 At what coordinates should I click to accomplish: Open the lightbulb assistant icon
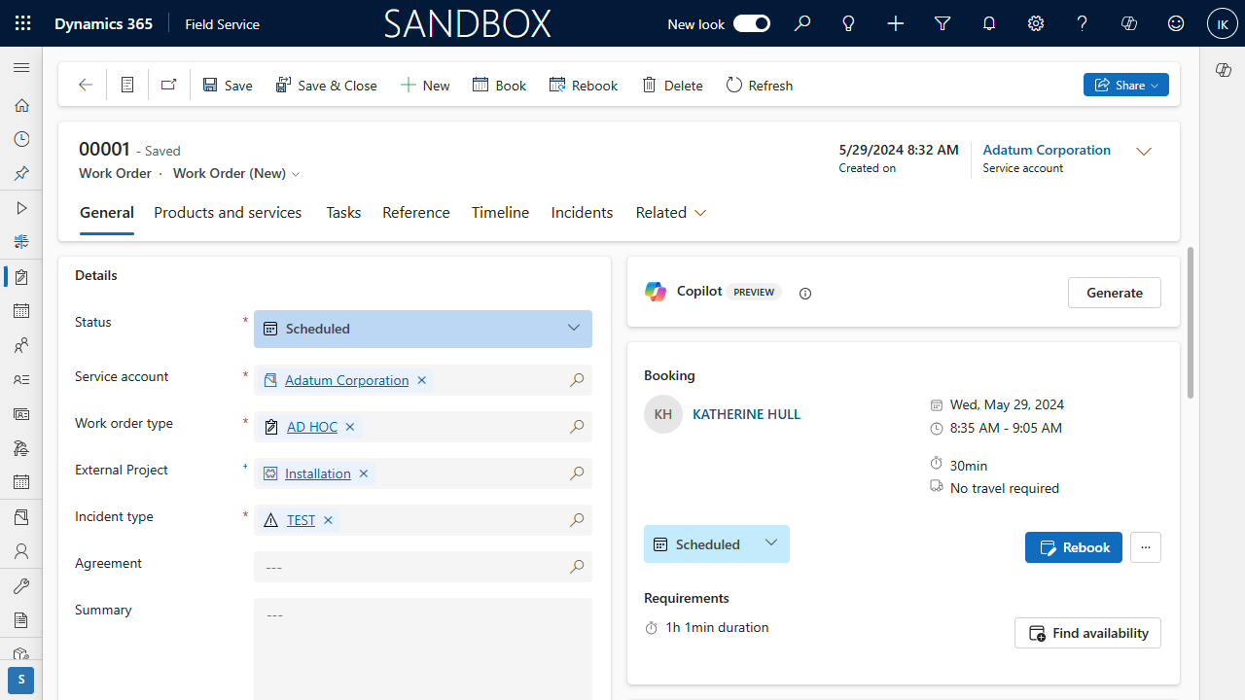coord(849,23)
